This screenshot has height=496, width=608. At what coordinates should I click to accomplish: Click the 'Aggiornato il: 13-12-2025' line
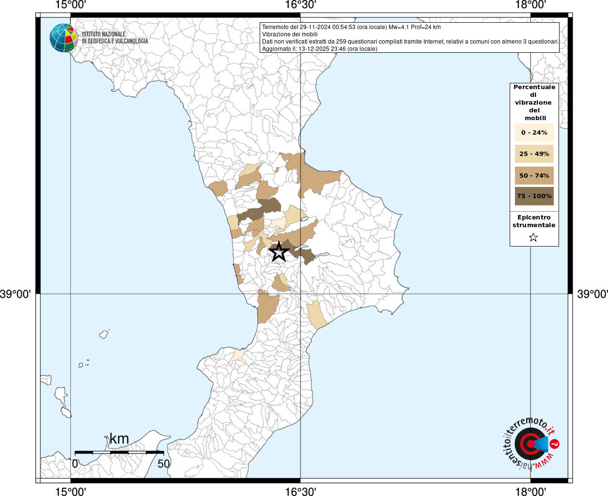coord(319,49)
